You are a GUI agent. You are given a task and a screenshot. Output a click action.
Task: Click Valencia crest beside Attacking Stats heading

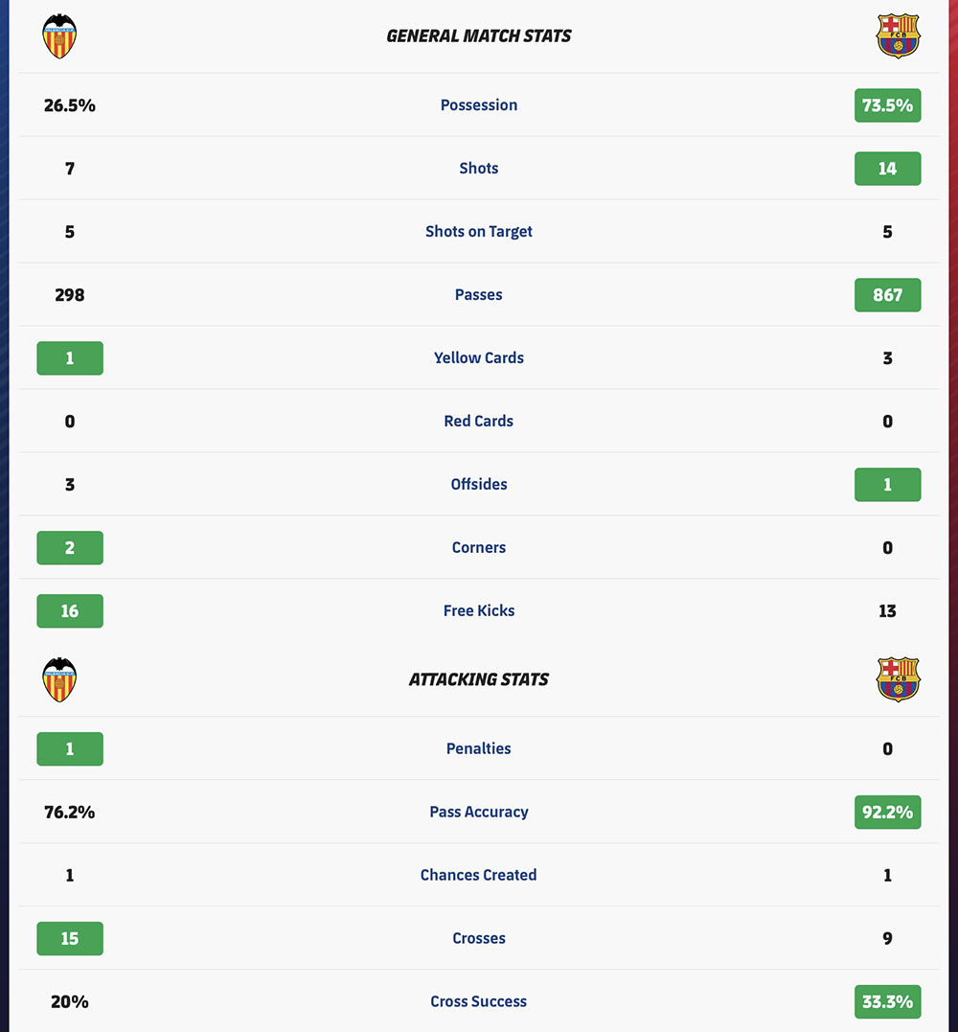[59, 679]
